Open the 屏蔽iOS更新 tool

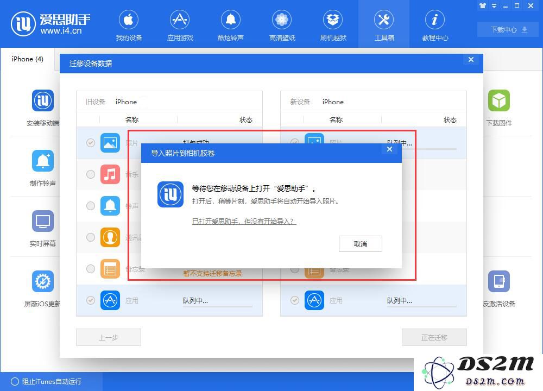(42, 289)
